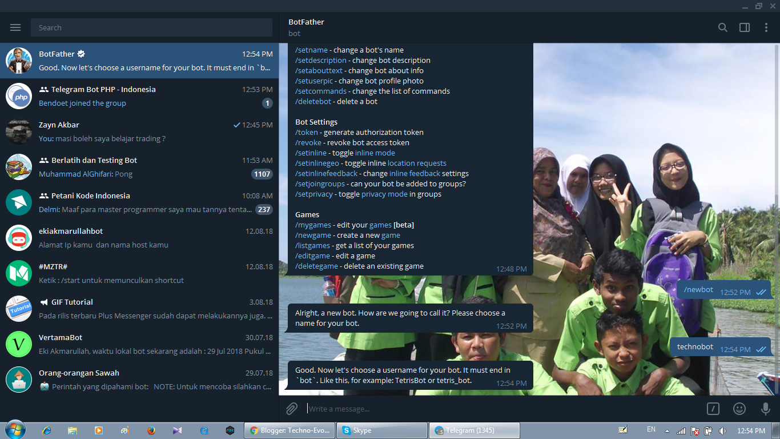Open Berlatih dan Testing Bot group
Image resolution: width=780 pixels, height=439 pixels.
pos(139,167)
